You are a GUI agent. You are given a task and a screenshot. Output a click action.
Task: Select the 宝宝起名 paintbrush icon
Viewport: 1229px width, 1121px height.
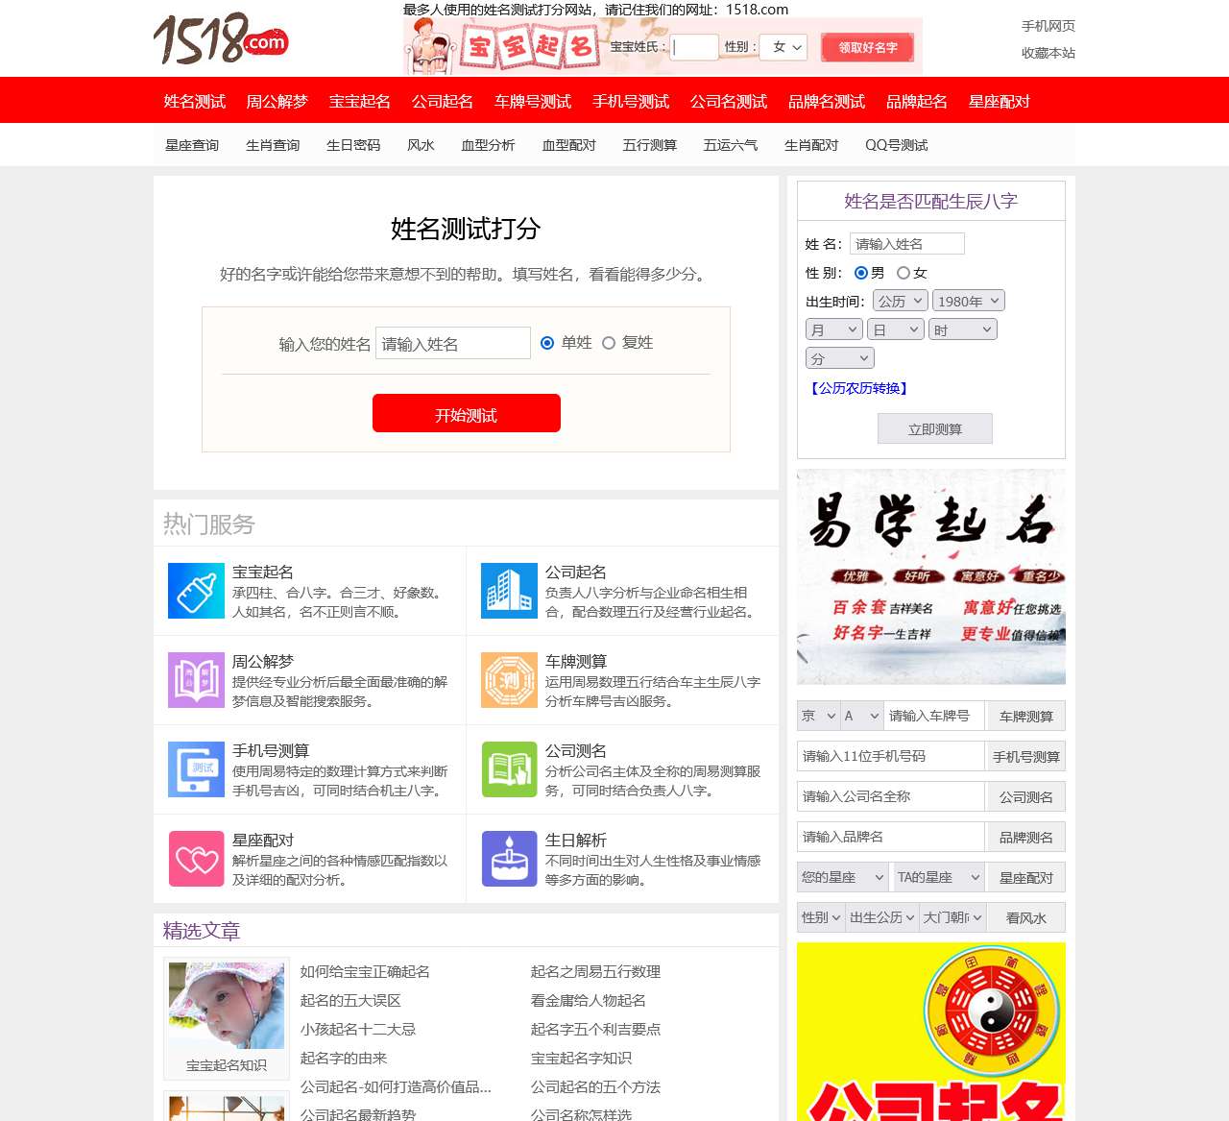coord(196,590)
